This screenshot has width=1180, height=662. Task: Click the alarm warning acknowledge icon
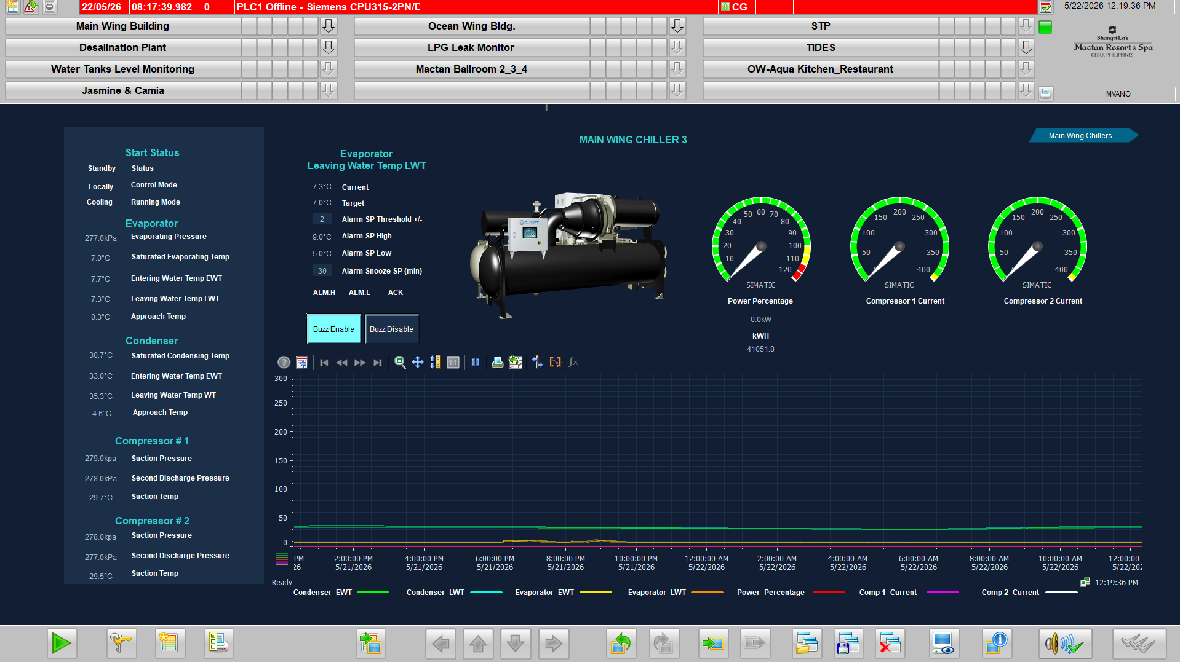31,7
